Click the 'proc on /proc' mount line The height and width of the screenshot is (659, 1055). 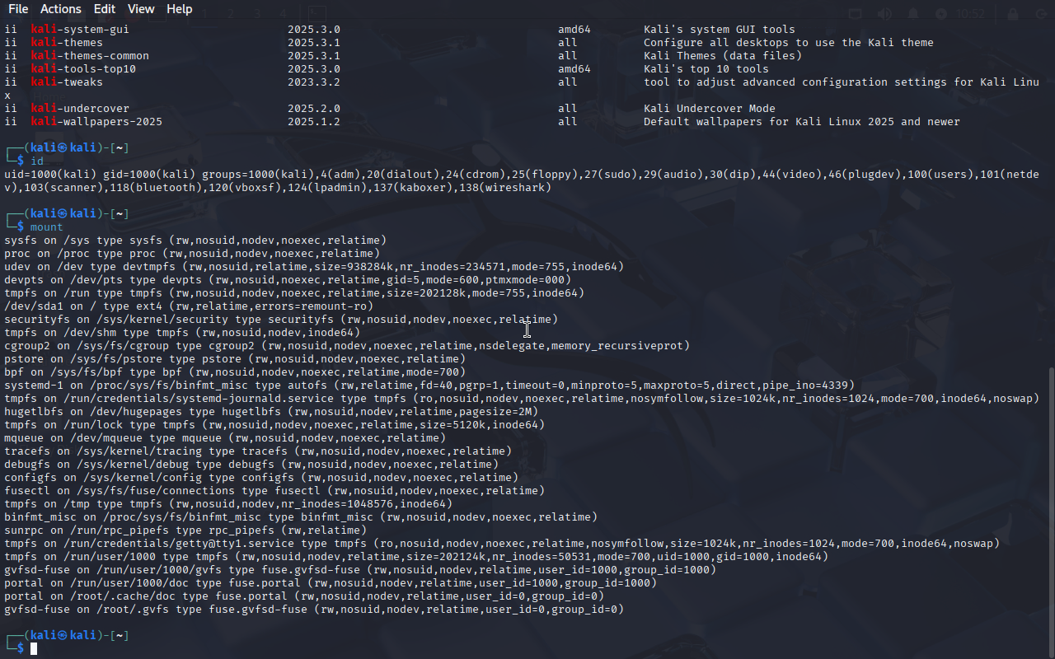[192, 254]
